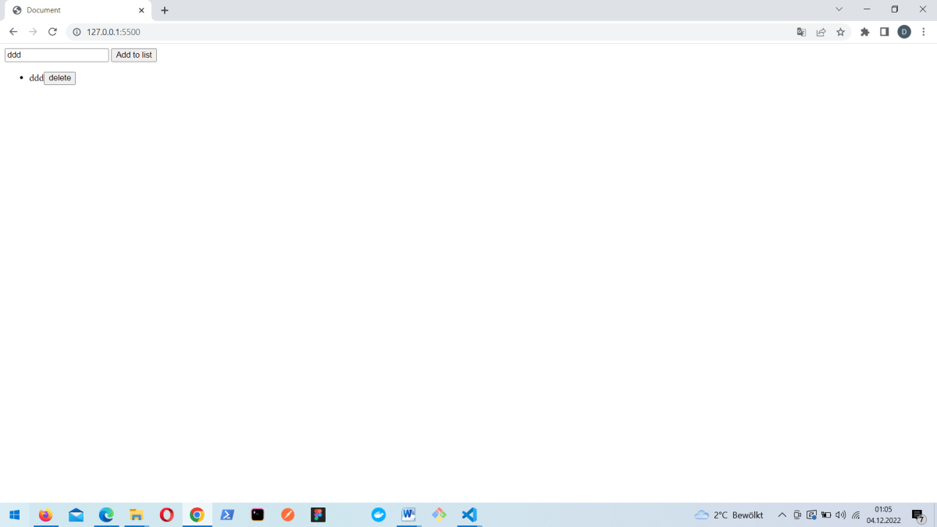Image resolution: width=937 pixels, height=527 pixels.
Task: Open a new browser tab
Action: coord(164,10)
